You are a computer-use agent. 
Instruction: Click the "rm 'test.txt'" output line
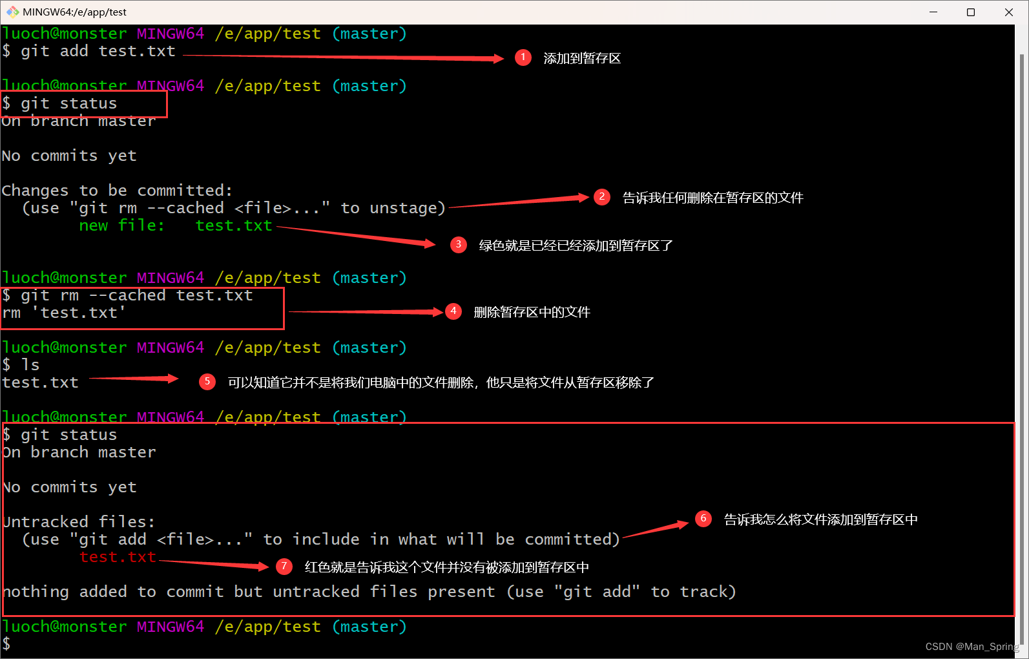(64, 313)
